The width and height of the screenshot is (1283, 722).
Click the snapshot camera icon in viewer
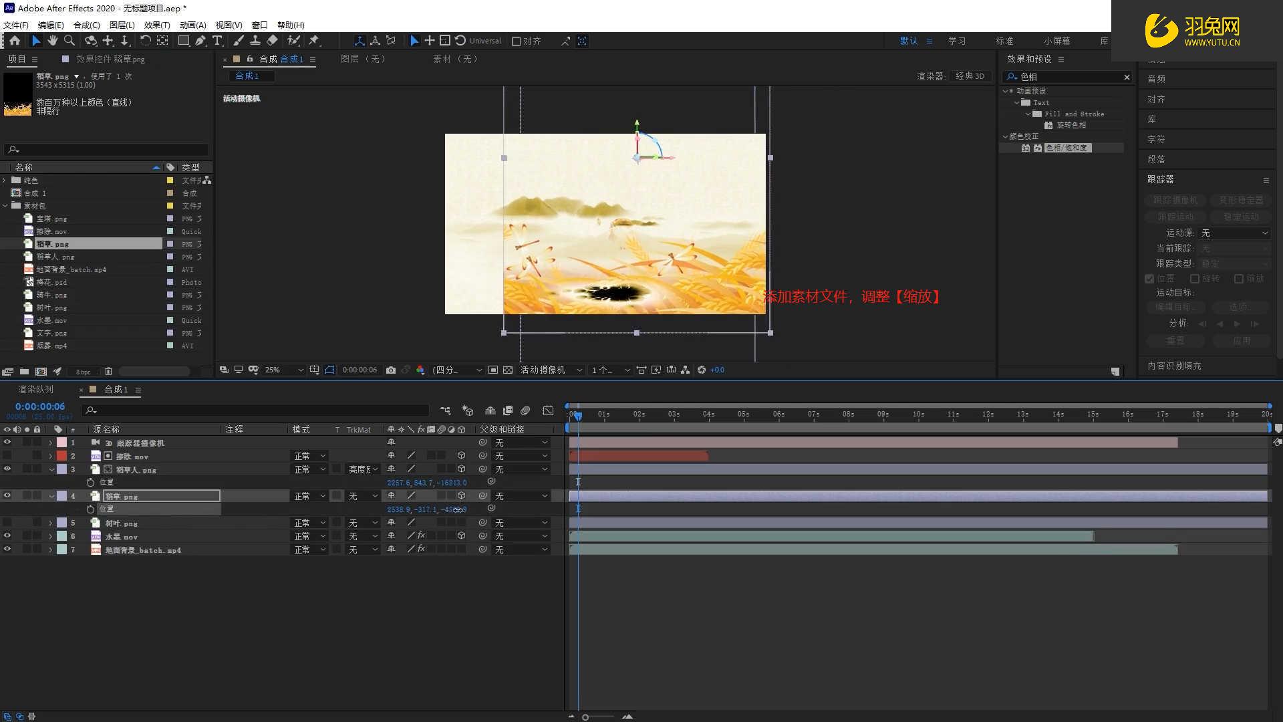[x=391, y=370]
